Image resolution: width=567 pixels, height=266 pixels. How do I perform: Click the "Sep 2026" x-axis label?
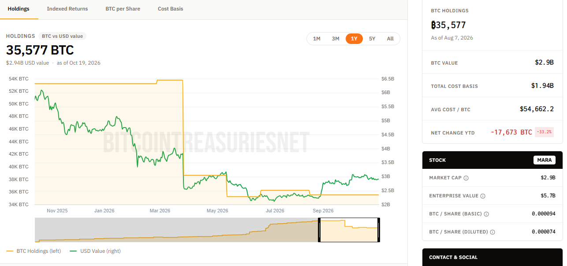[x=323, y=211]
